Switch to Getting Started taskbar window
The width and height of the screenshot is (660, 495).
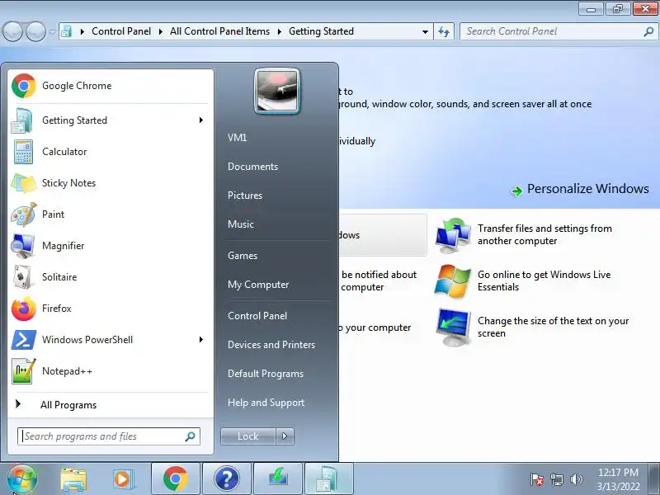328,479
